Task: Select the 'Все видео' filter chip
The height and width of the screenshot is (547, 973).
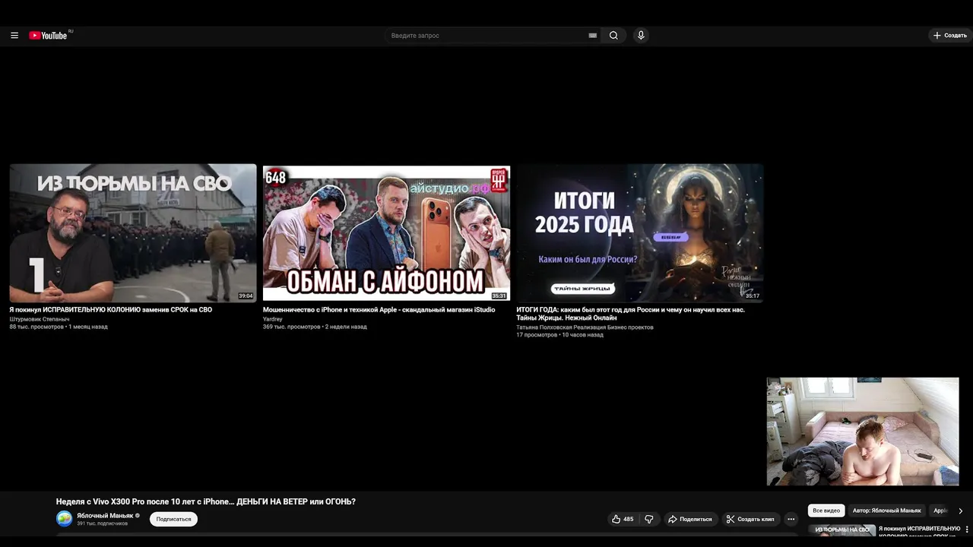Action: 826,511
